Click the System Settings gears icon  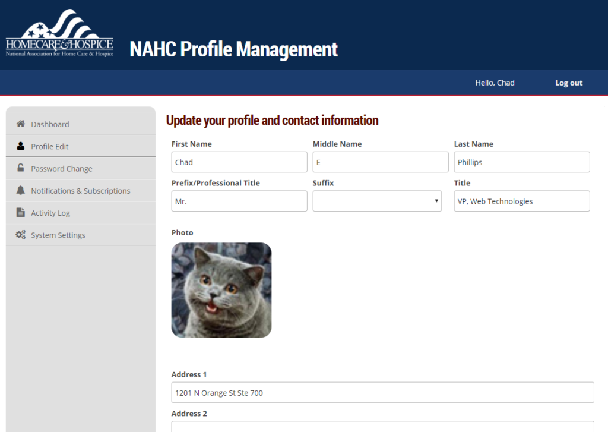[x=21, y=235]
